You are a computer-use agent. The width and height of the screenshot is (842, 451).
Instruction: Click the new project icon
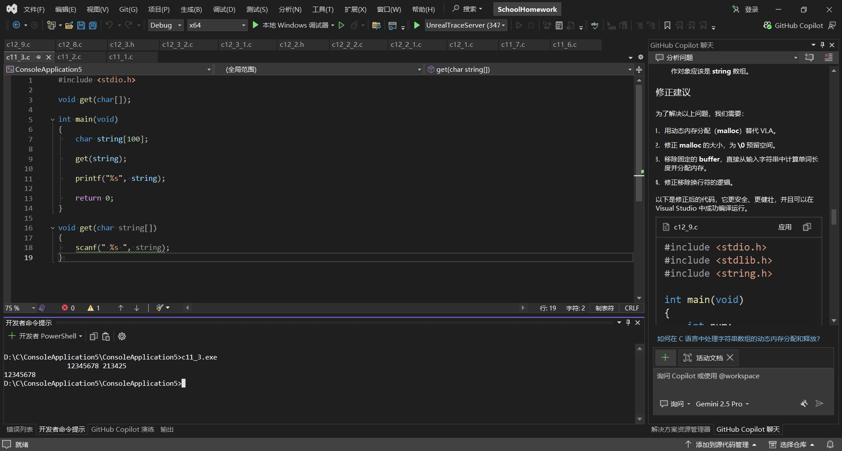[51, 25]
